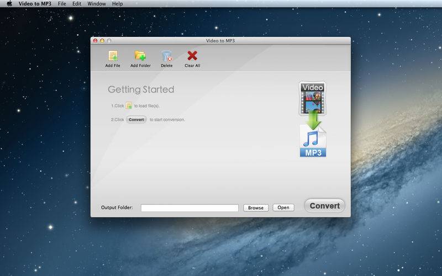Click the Add Folder toolbar icon
The image size is (442, 276).
(140, 56)
